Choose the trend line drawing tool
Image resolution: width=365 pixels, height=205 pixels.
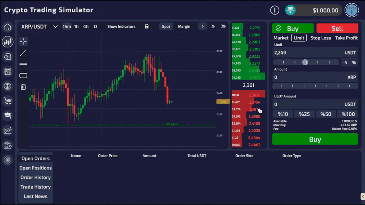point(23,53)
